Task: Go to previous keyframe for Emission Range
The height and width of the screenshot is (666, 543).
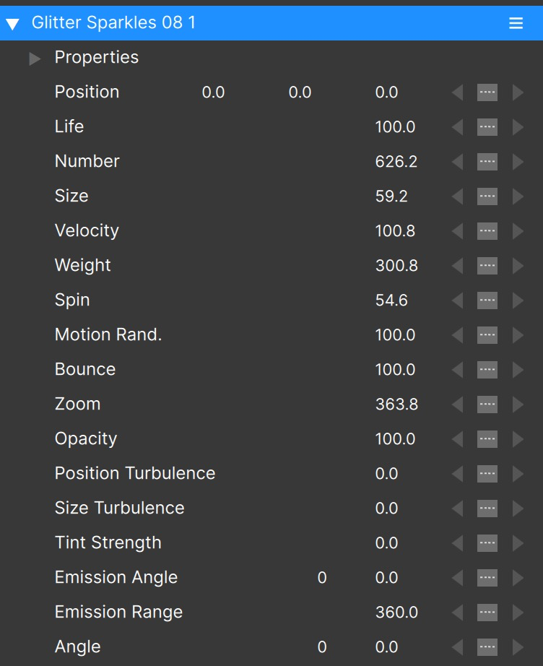Action: click(x=457, y=613)
